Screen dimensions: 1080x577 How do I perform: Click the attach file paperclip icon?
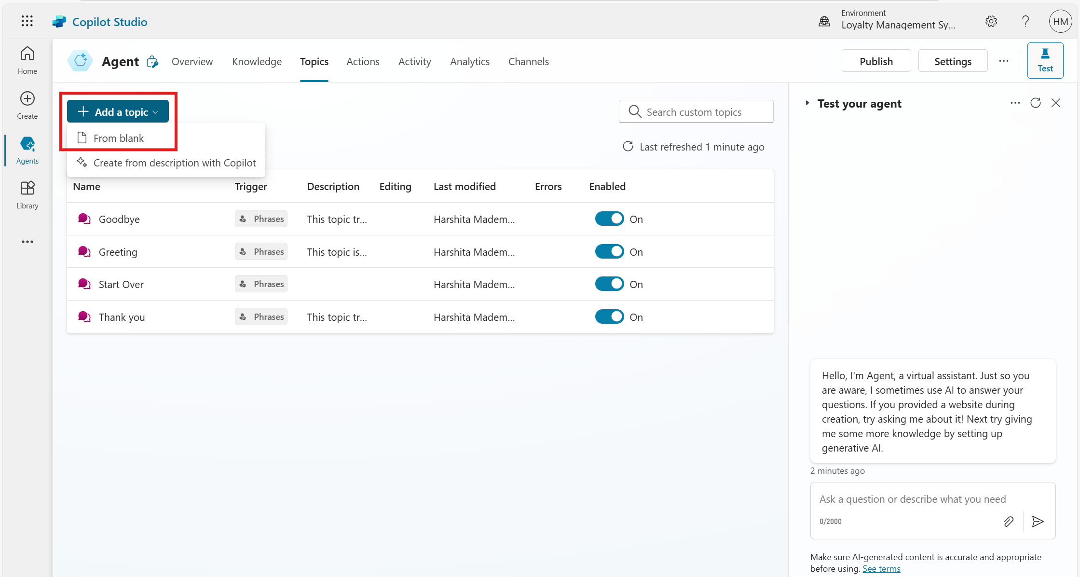(1009, 522)
